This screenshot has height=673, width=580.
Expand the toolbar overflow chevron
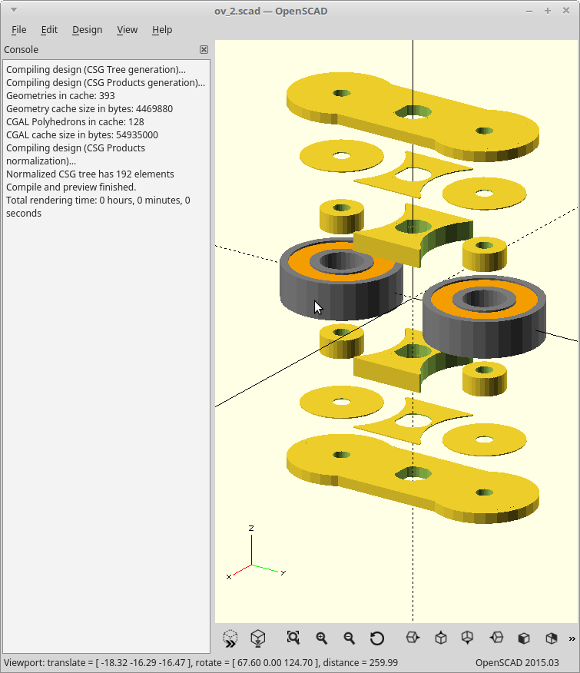(572, 638)
